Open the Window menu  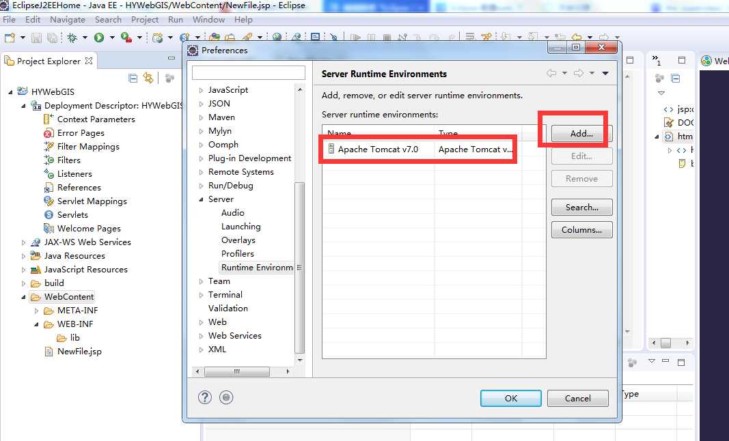(209, 20)
